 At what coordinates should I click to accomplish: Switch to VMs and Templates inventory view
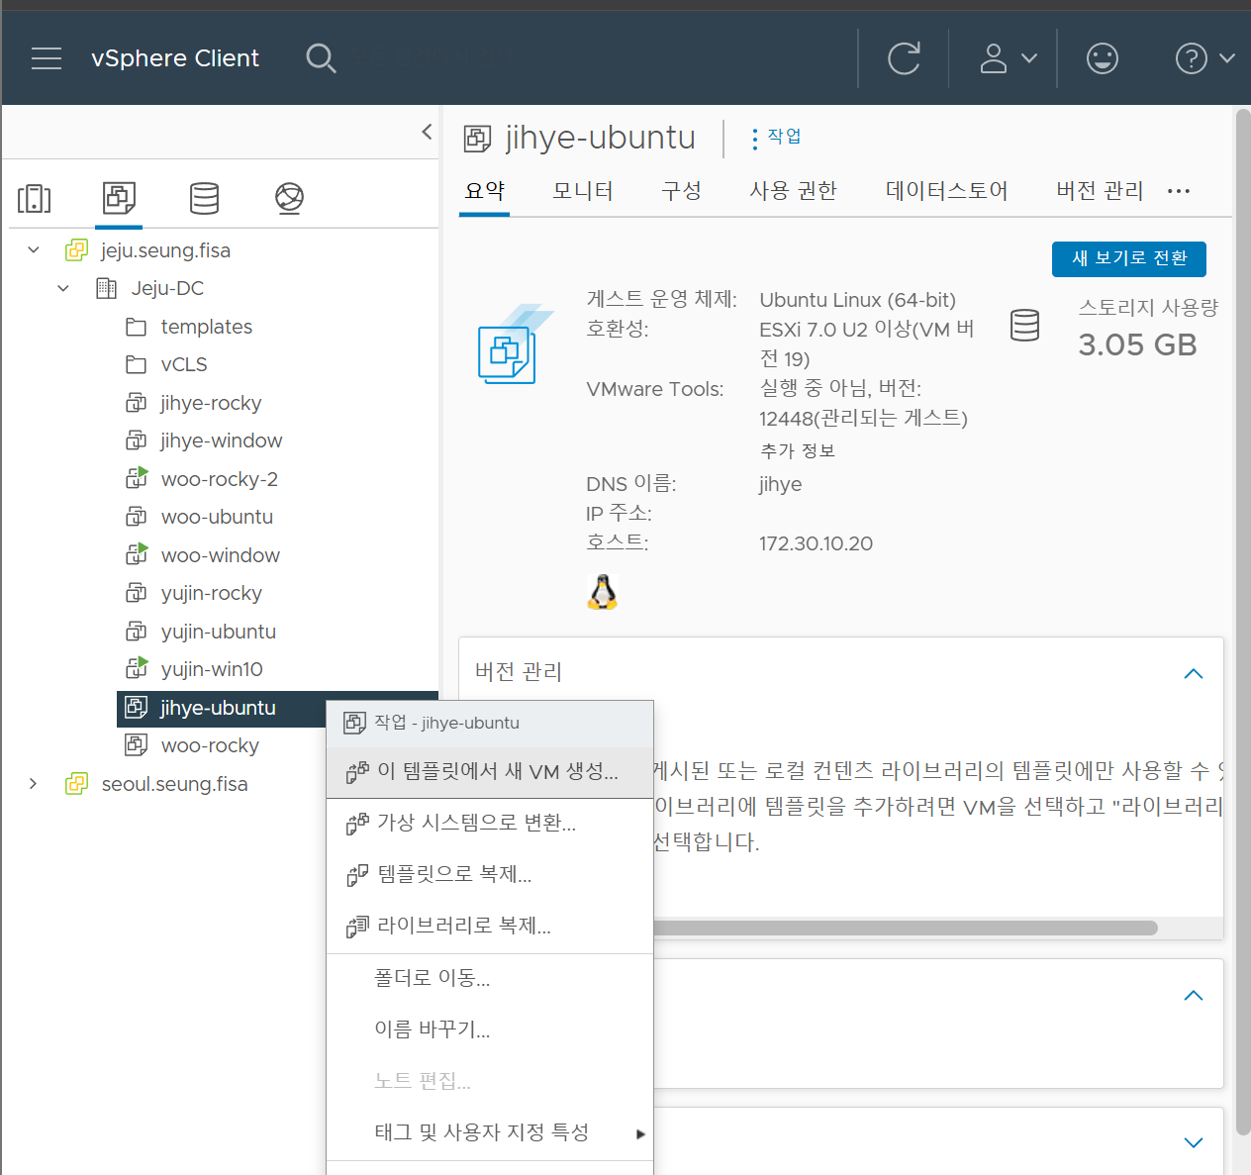tap(119, 198)
